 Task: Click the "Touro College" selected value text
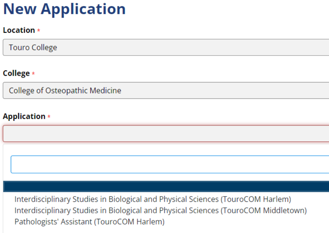pyautogui.click(x=33, y=48)
